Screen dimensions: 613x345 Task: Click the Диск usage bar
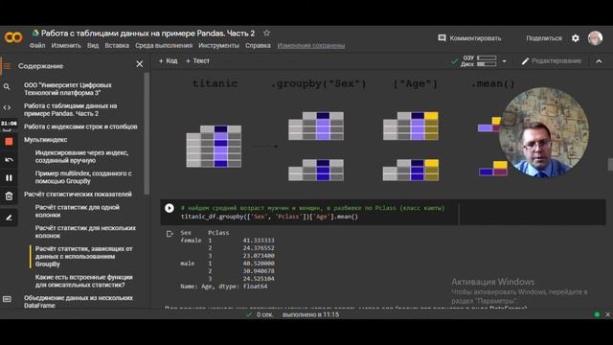[x=487, y=64]
